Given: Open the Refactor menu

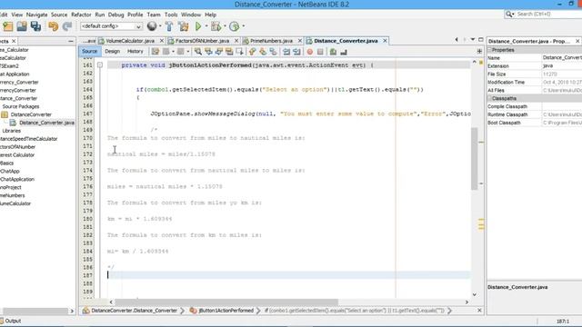Looking at the screenshot, I should (81, 15).
